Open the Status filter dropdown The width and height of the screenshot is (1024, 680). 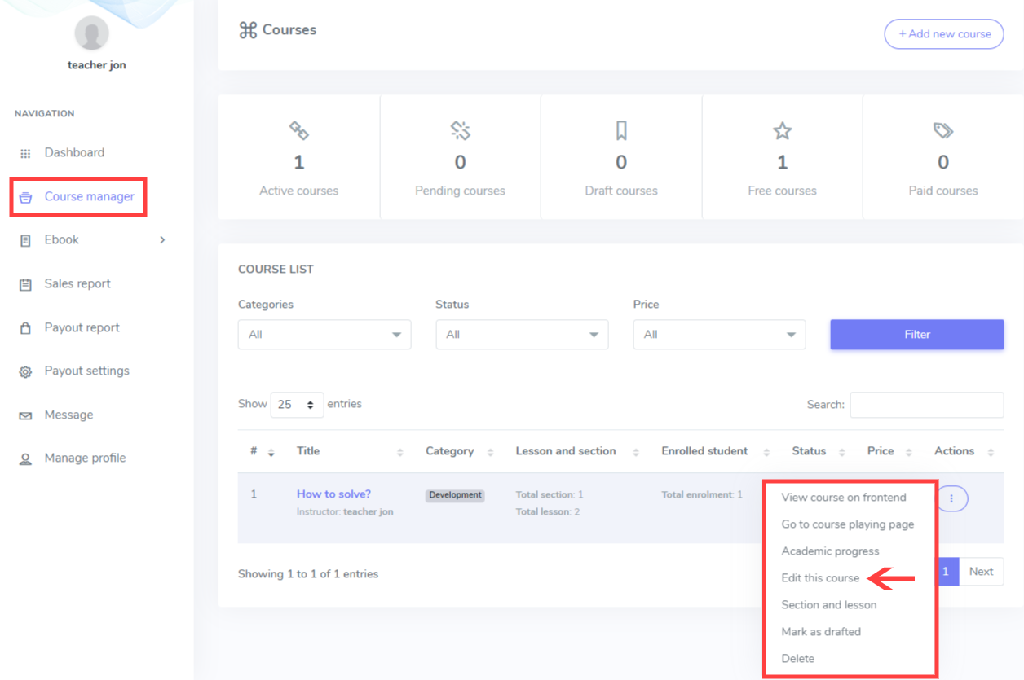(x=522, y=335)
